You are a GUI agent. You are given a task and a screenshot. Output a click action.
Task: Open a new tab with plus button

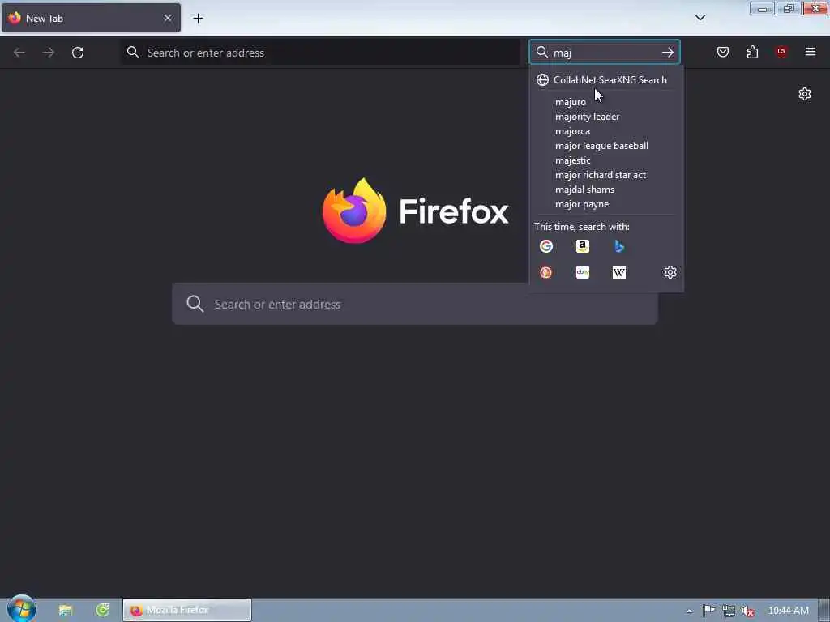click(x=198, y=19)
